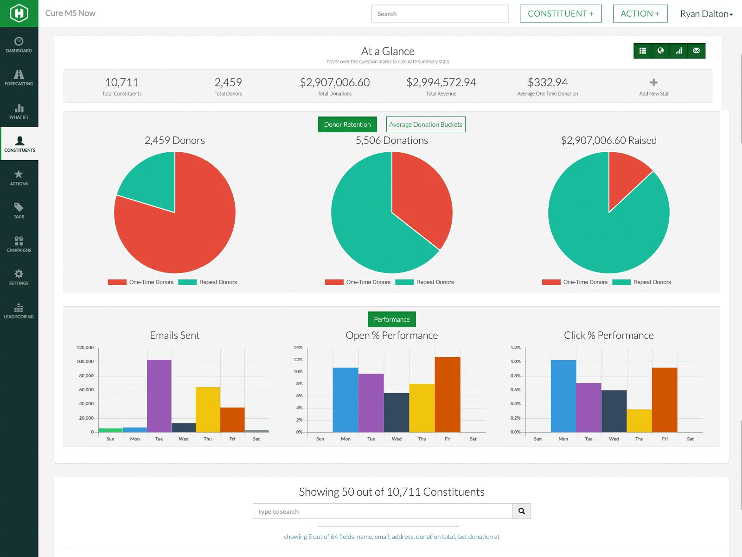Click Add New Stat plus button
742x557 pixels.
tap(653, 82)
